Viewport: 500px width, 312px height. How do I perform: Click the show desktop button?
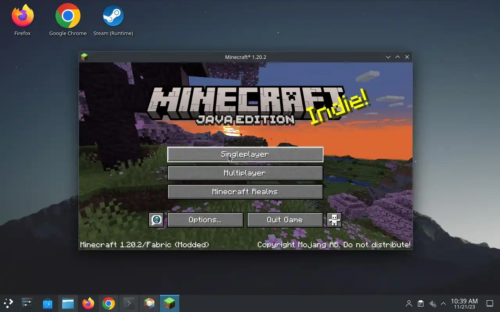(490, 303)
